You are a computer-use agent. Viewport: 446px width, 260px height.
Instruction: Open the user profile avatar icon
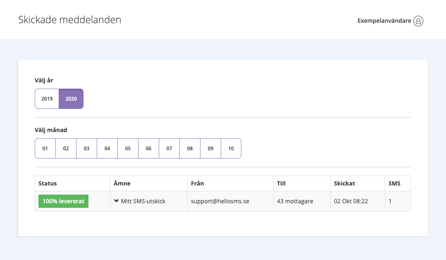pyautogui.click(x=418, y=21)
